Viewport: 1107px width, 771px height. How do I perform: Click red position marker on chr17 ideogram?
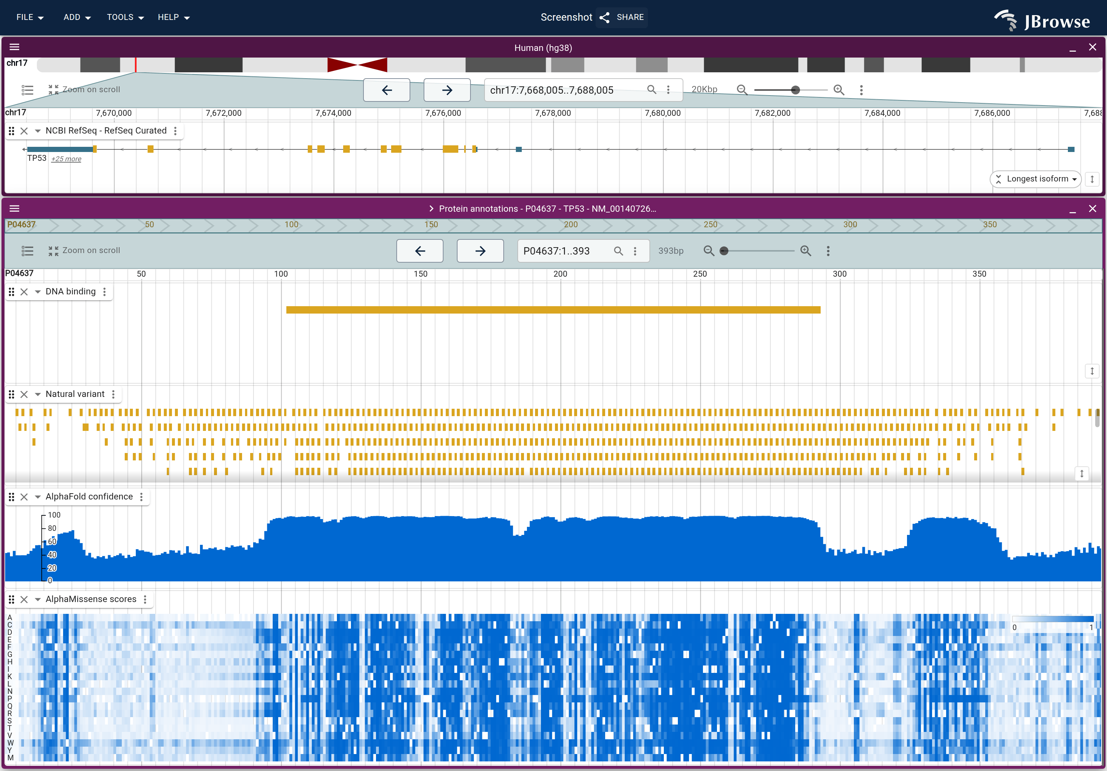135,65
